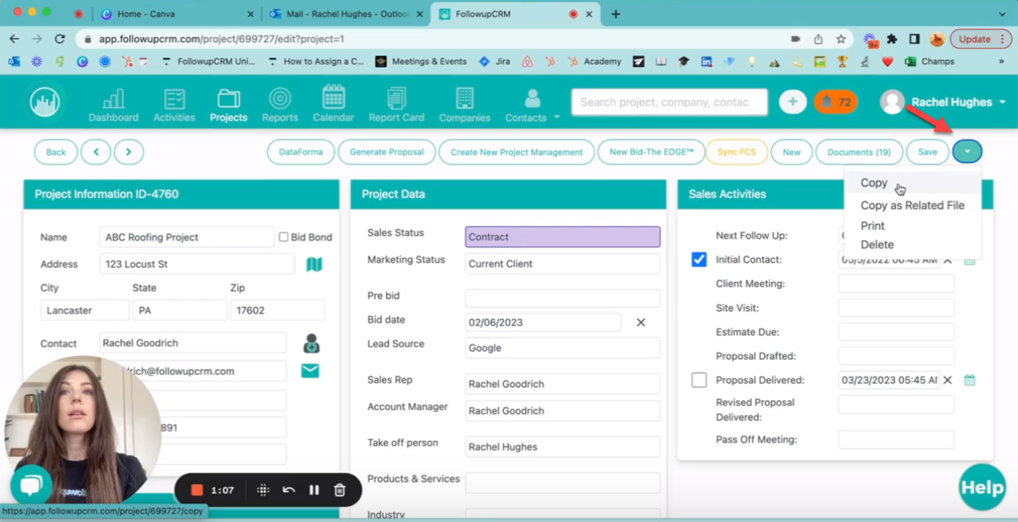Open Report Card page
The image size is (1018, 522).
396,105
